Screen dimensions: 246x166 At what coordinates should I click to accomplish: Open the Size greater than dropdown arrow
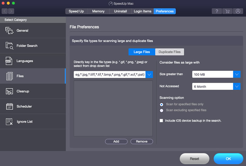tap(237, 74)
